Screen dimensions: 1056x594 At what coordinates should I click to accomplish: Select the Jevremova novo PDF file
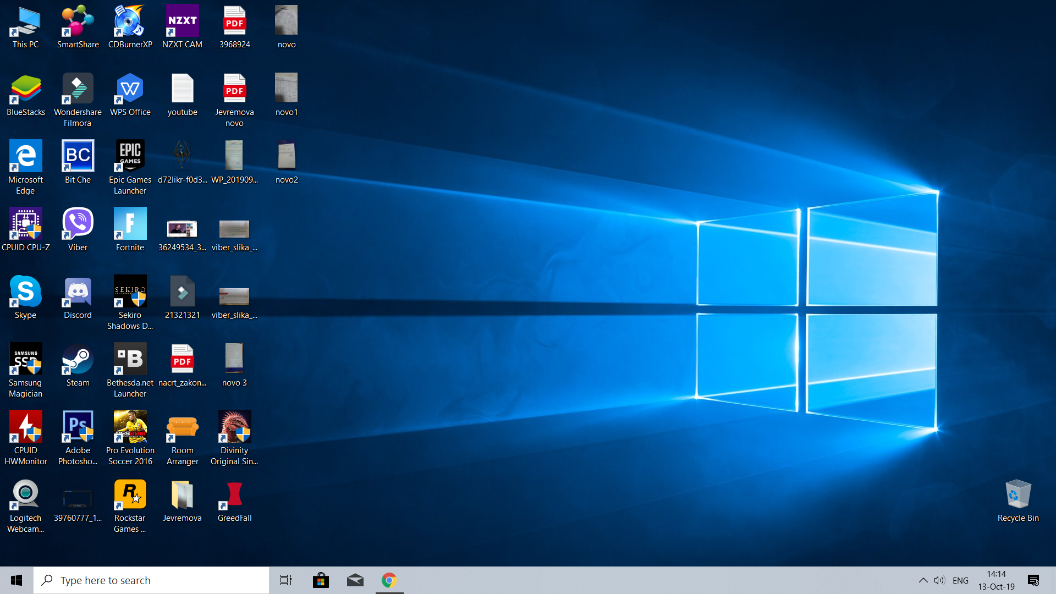234,101
